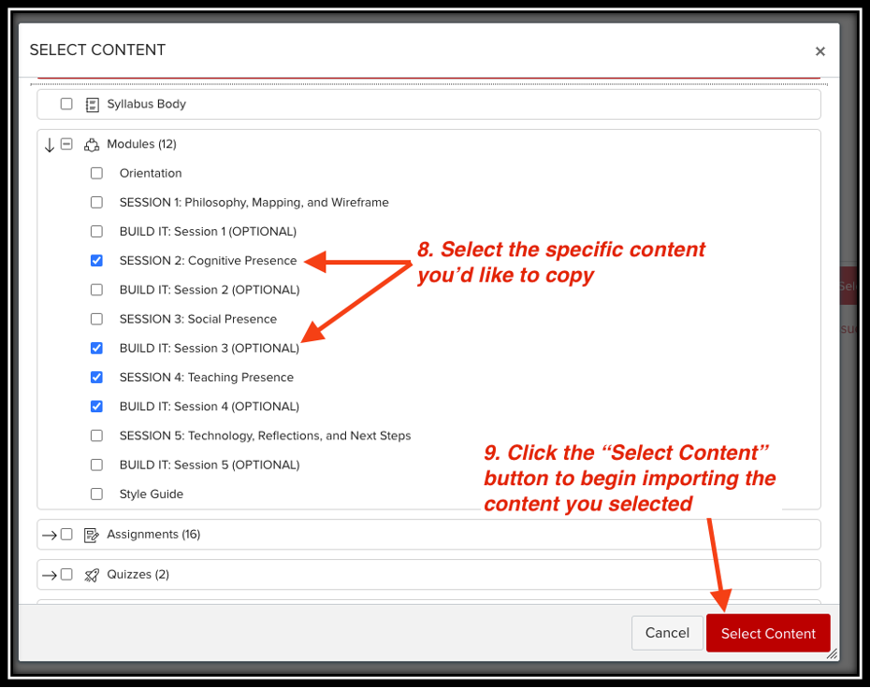Check BUILD IT: Session 5 (OPTIONAL) box

click(x=96, y=465)
